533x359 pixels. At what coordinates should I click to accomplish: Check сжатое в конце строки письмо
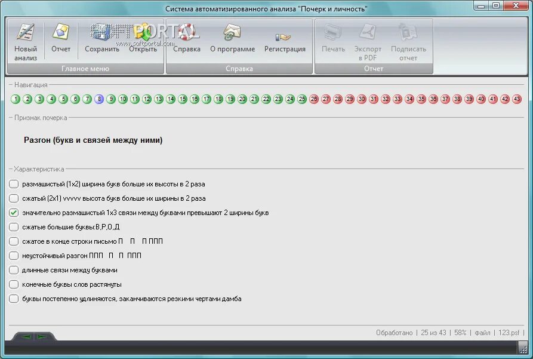(x=14, y=241)
